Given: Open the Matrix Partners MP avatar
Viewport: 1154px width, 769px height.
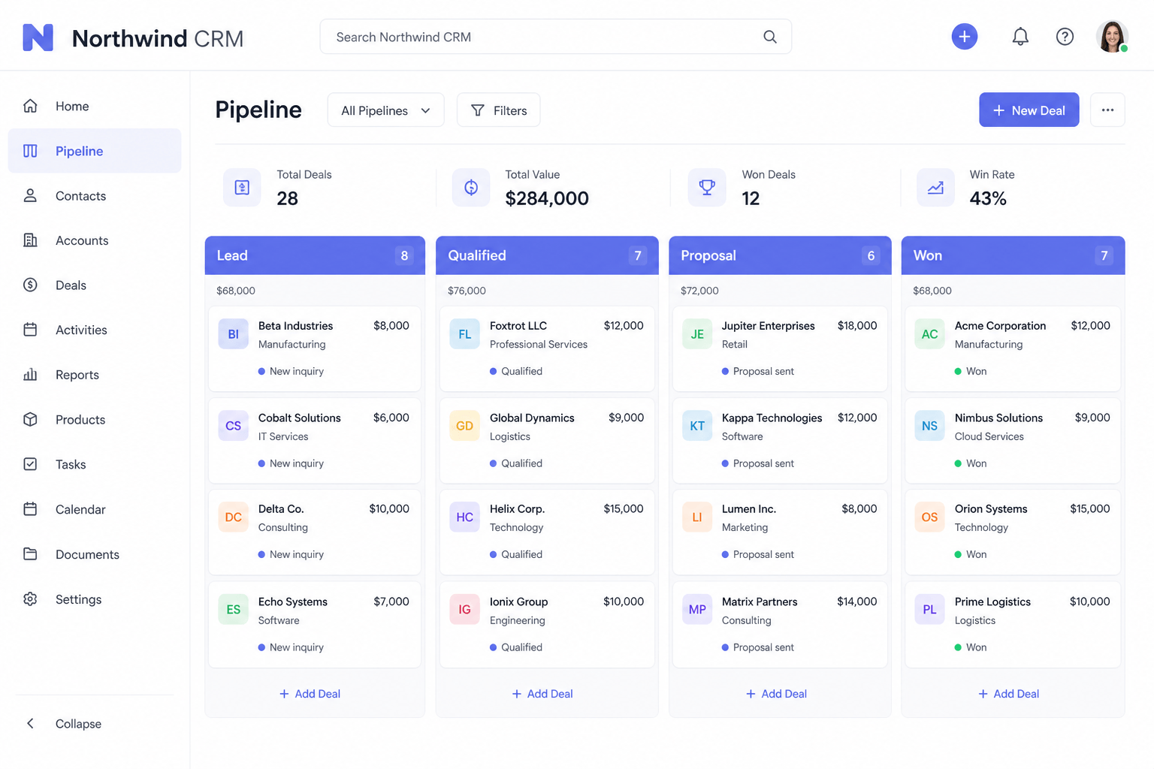Looking at the screenshot, I should (x=697, y=610).
